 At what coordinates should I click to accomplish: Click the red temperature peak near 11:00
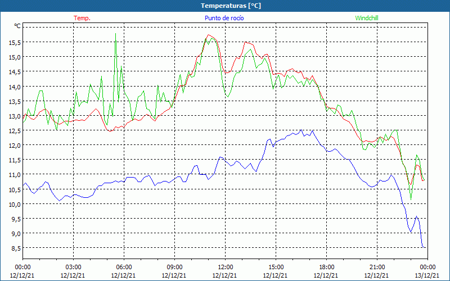tap(208, 35)
